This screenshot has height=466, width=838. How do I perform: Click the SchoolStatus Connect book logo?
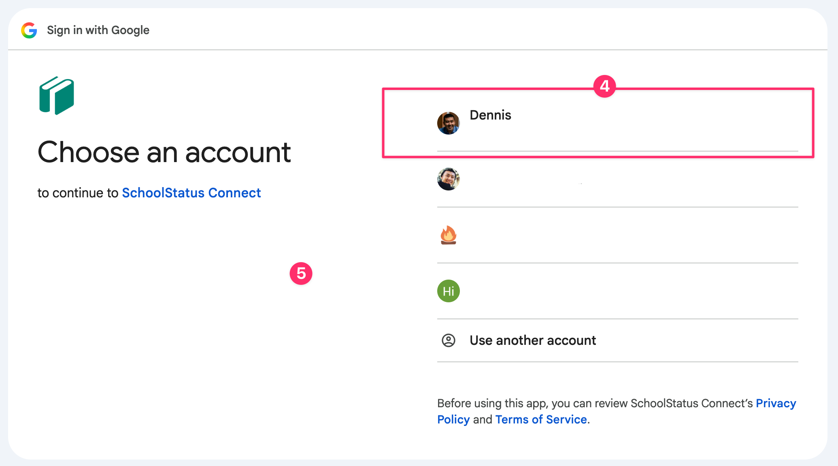coord(57,96)
